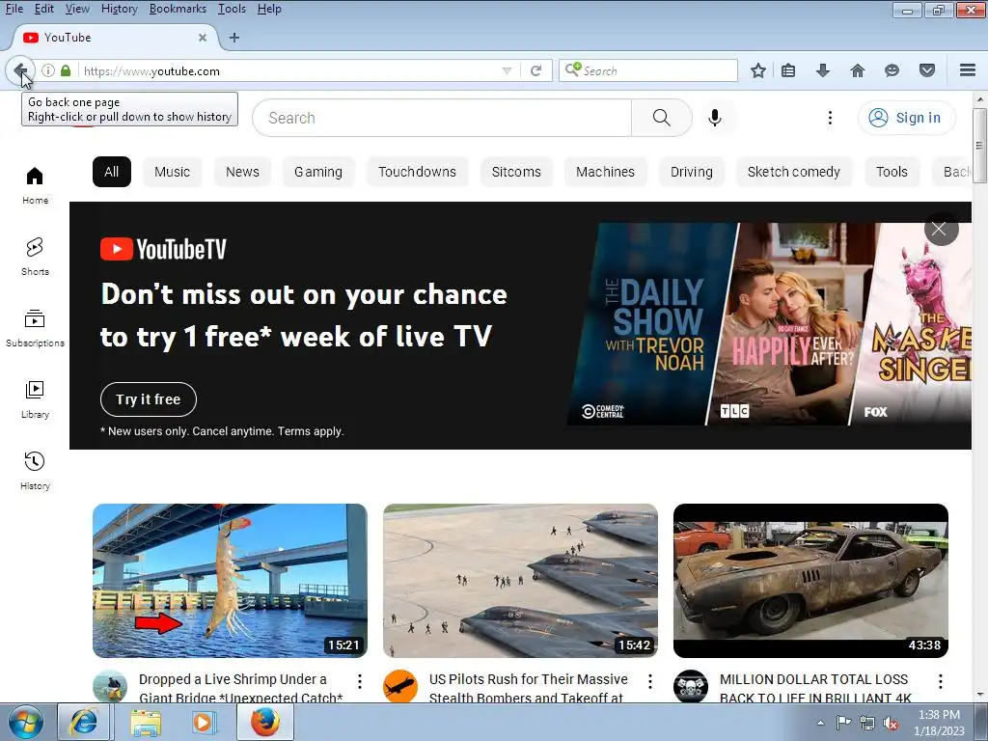This screenshot has height=741, width=988.
Task: Reload the current YouTube page
Action: pos(536,70)
